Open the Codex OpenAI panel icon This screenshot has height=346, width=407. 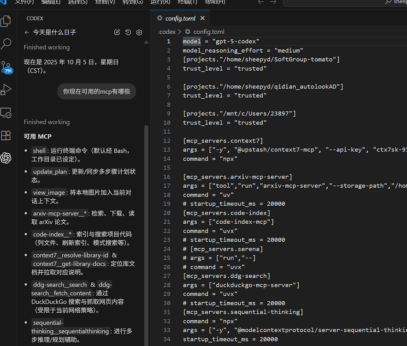[x=6, y=158]
